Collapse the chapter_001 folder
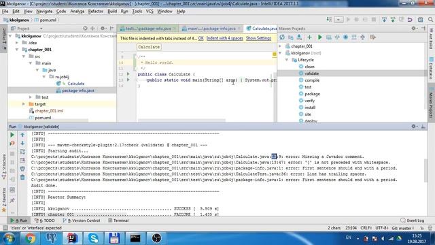The image size is (435, 245). click(17, 50)
